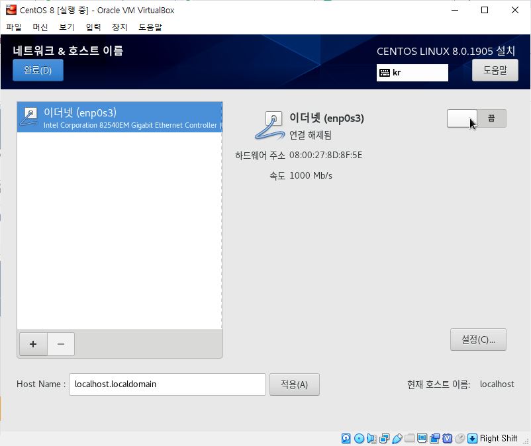
Task: Click the hard disk activity status icon
Action: tap(346, 438)
